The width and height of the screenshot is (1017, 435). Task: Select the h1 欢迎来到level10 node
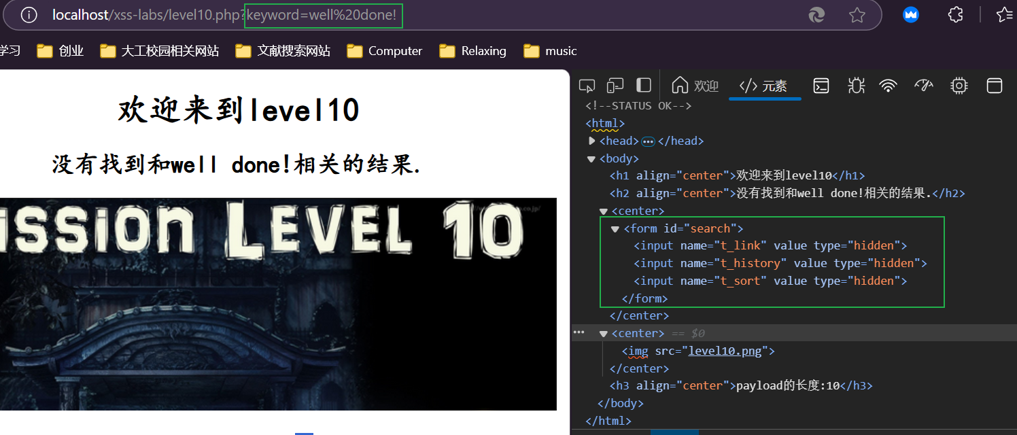pos(737,175)
